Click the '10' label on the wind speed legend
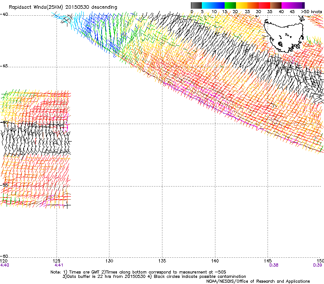Screen dimensions: 324x284 pos(214,12)
